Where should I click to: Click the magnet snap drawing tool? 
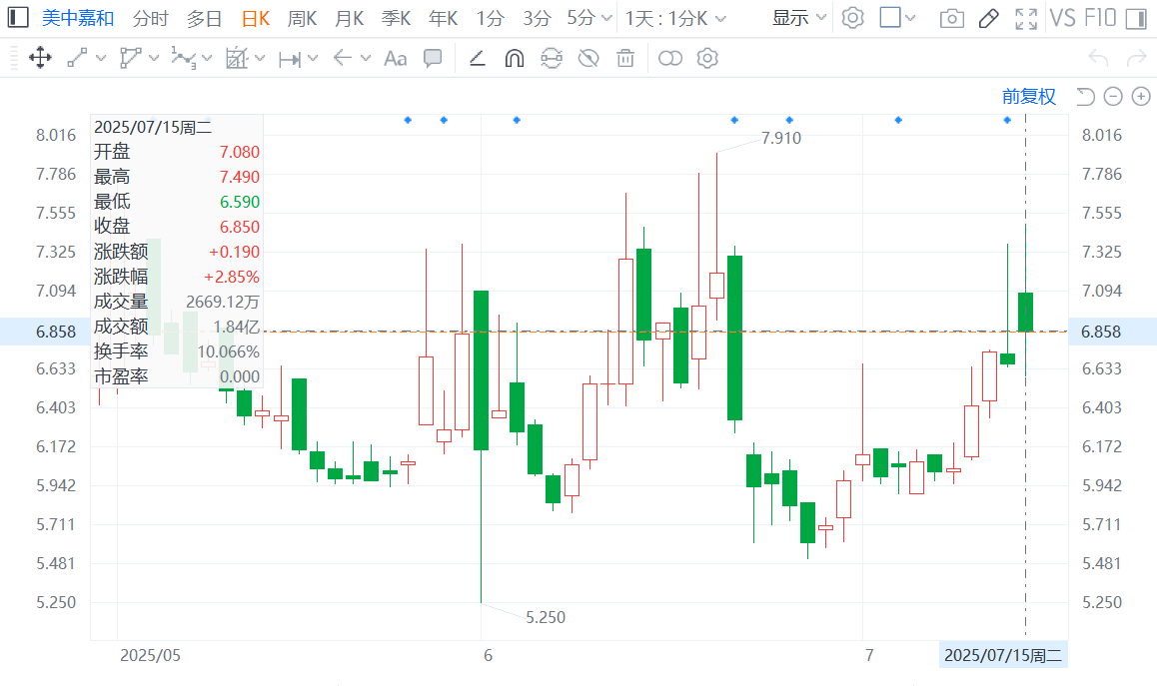pyautogui.click(x=514, y=58)
